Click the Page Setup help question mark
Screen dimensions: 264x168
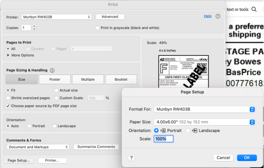click(x=131, y=158)
